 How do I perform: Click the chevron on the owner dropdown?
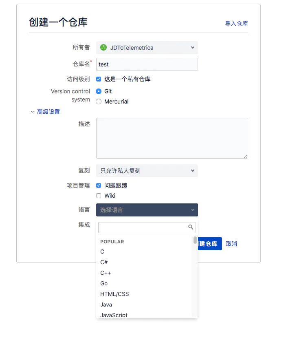pyautogui.click(x=192, y=47)
